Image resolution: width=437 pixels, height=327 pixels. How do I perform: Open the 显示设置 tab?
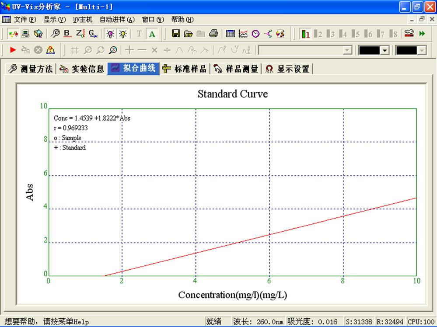tap(287, 69)
